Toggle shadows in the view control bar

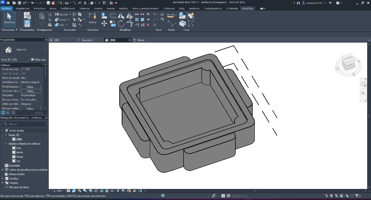point(84,191)
